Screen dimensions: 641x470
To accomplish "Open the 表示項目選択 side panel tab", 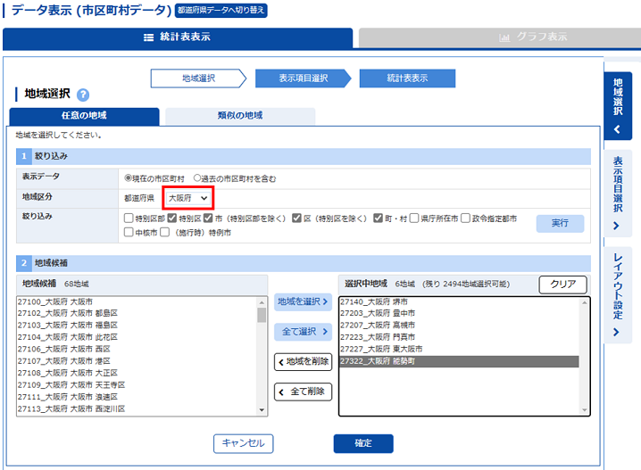I will point(617,192).
